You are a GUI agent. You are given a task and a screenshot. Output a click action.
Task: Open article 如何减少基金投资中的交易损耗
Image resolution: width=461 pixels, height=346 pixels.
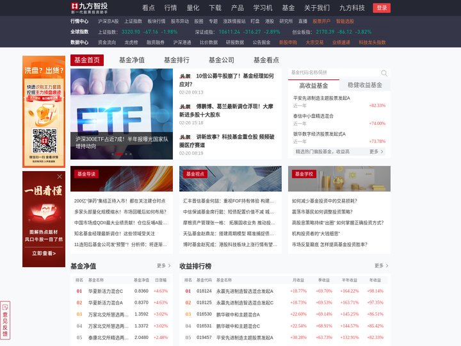click(324, 201)
